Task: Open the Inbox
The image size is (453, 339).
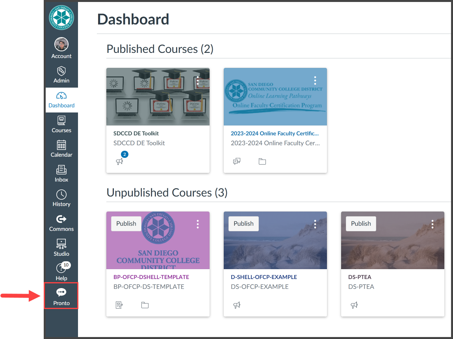Action: [x=61, y=174]
